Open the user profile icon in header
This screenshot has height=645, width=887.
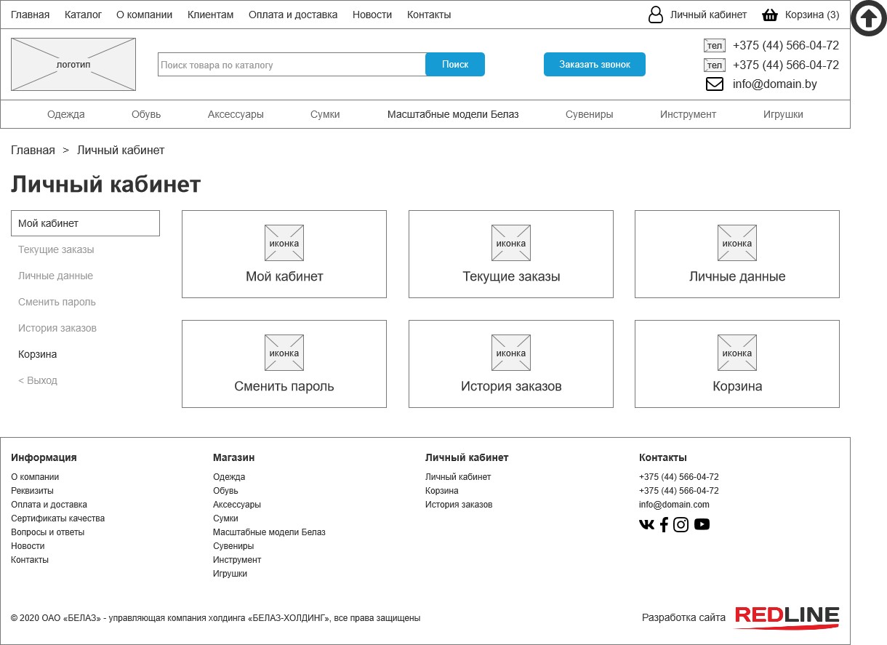pos(656,15)
